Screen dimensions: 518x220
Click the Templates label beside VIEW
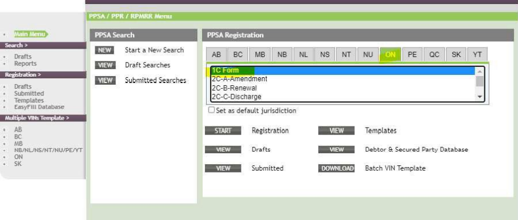tap(380, 131)
